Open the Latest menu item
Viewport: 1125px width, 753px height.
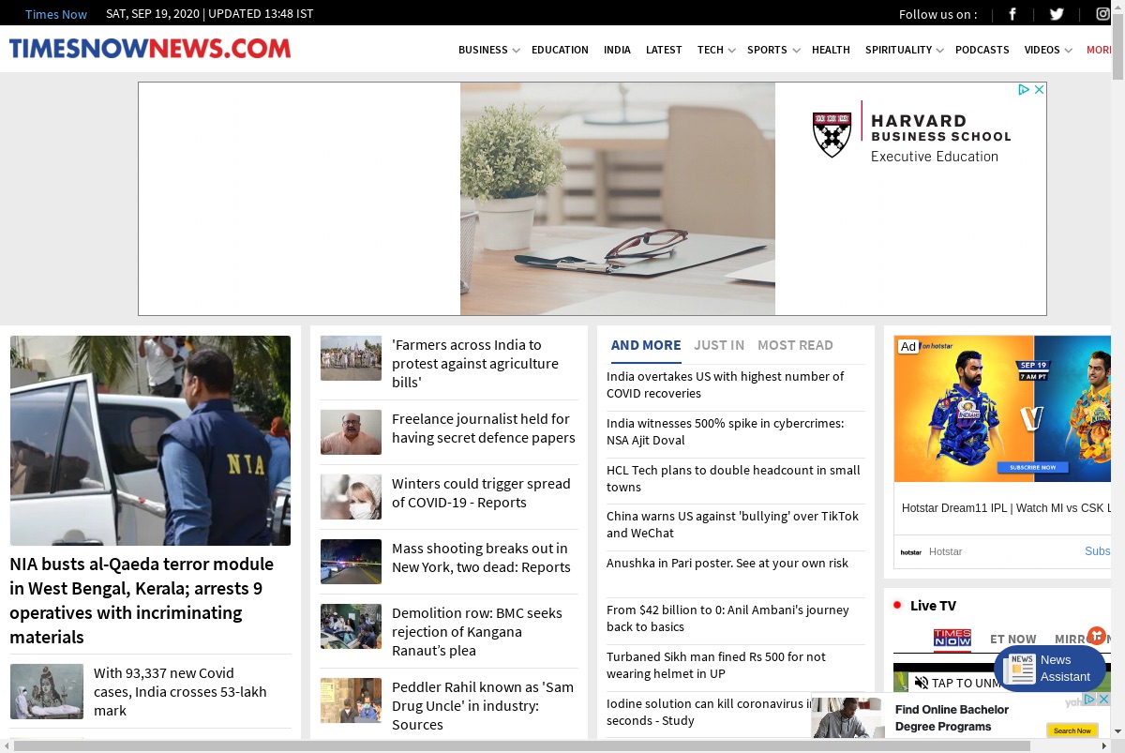point(664,50)
